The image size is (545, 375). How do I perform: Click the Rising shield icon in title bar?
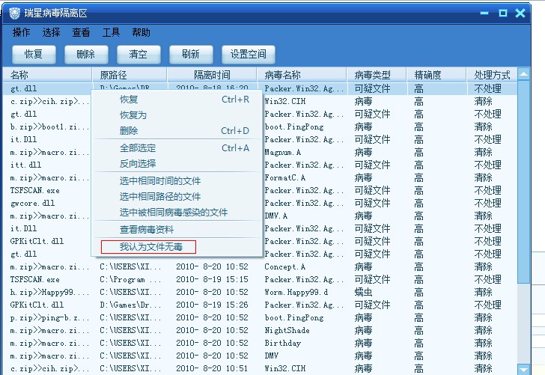point(14,13)
